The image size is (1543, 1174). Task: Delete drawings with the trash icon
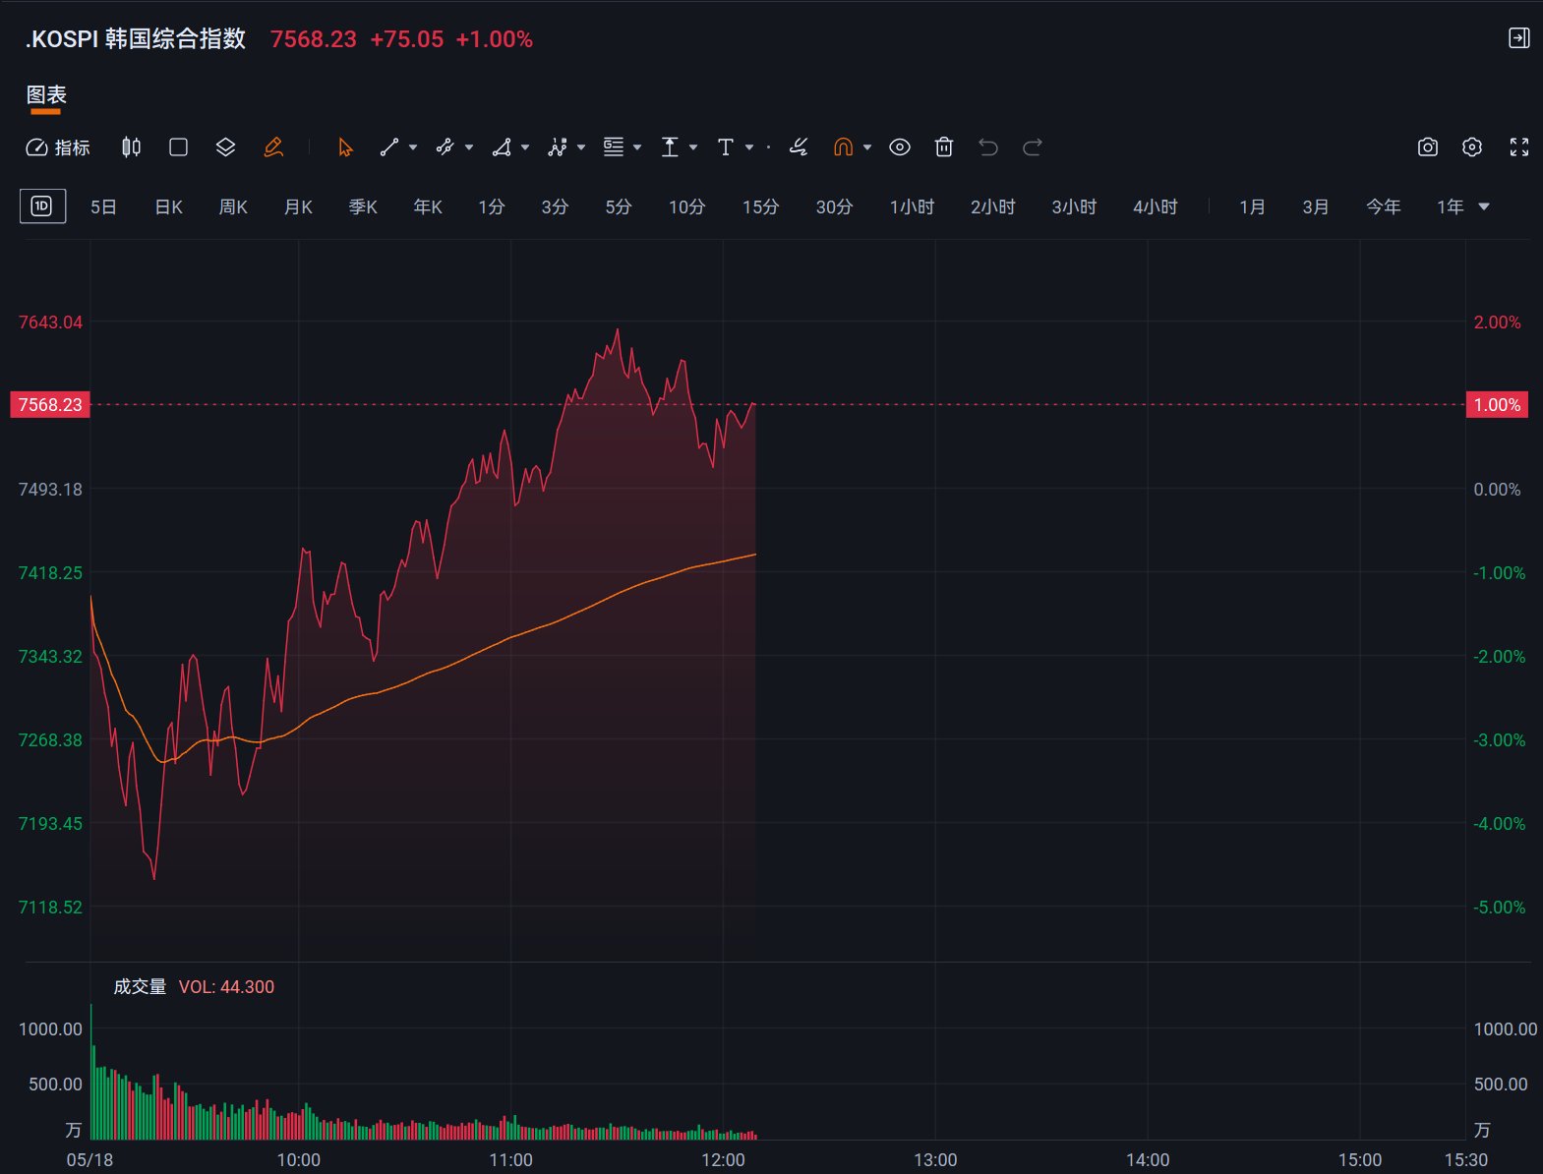click(x=944, y=147)
